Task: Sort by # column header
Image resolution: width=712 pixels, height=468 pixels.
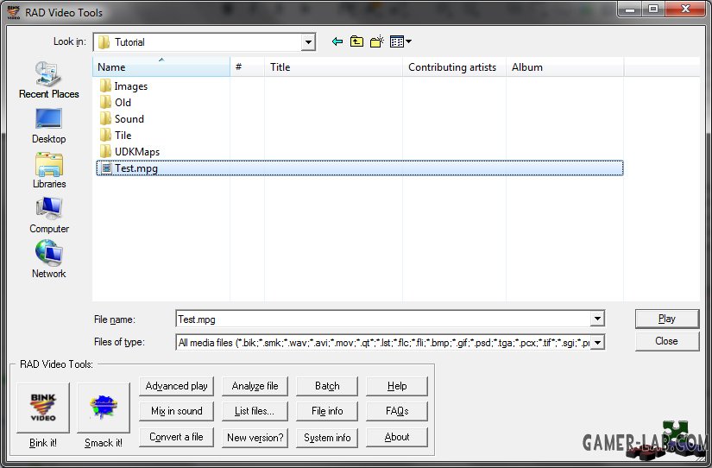Action: (247, 66)
